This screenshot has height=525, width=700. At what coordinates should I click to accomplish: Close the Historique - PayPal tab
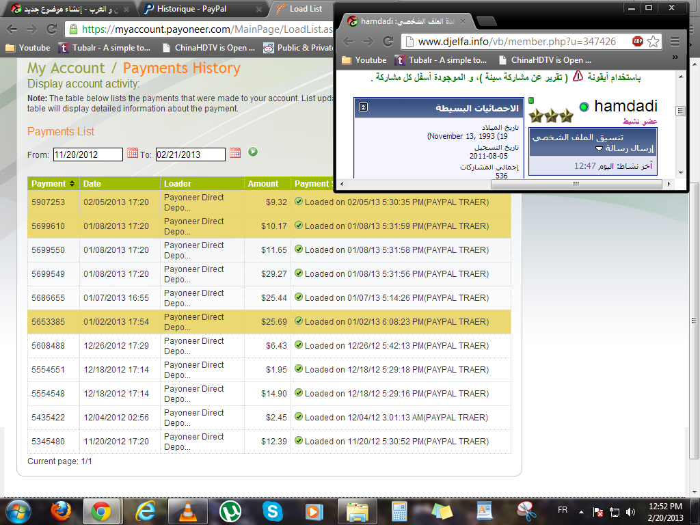pyautogui.click(x=259, y=9)
